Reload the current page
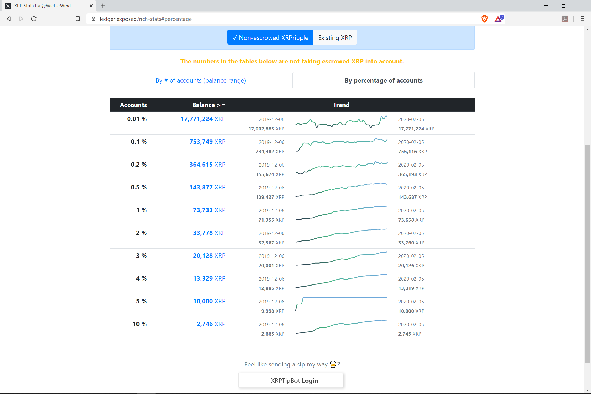The width and height of the screenshot is (591, 394). pos(34,19)
